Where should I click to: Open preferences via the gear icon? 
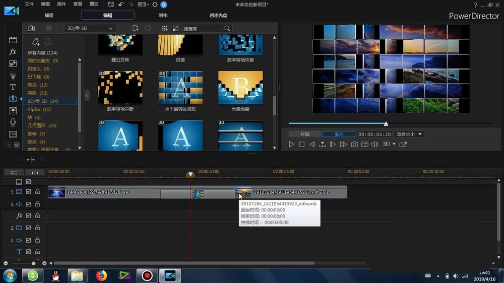click(x=155, y=5)
